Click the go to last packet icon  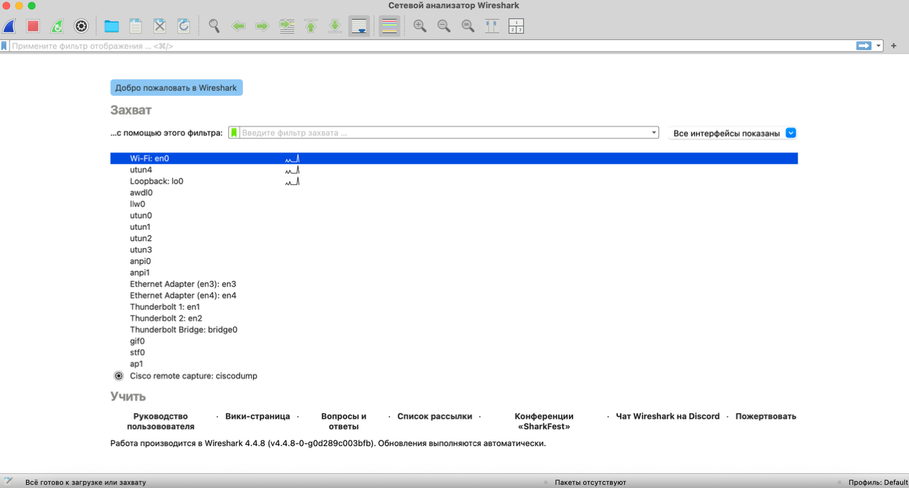[x=335, y=26]
